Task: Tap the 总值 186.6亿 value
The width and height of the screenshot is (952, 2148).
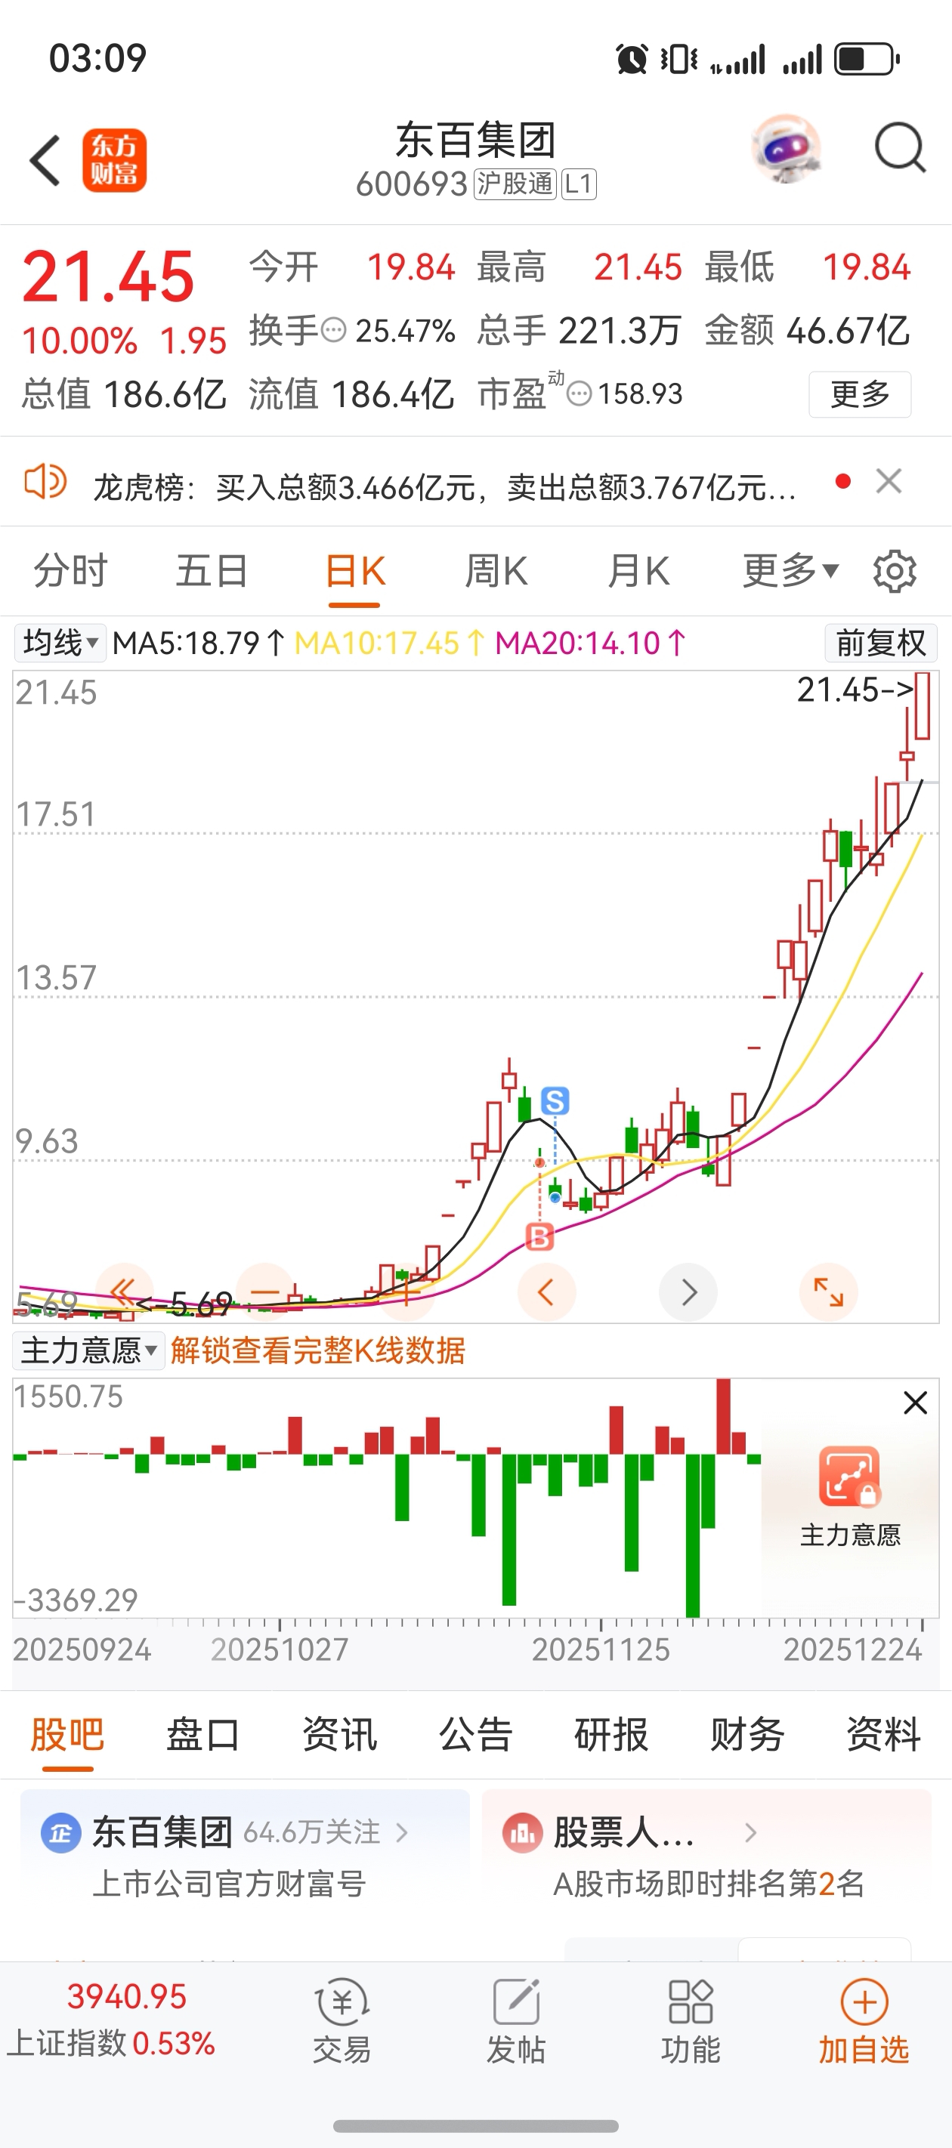Action: [x=123, y=393]
